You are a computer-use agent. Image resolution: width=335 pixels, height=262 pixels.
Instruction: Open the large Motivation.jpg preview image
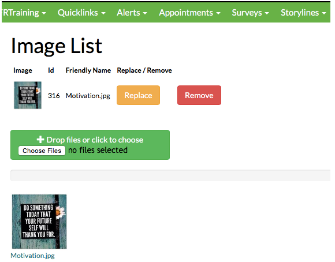click(39, 222)
